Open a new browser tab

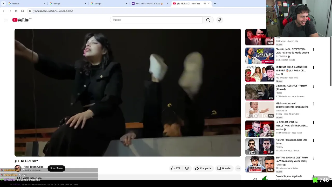click(x=215, y=4)
